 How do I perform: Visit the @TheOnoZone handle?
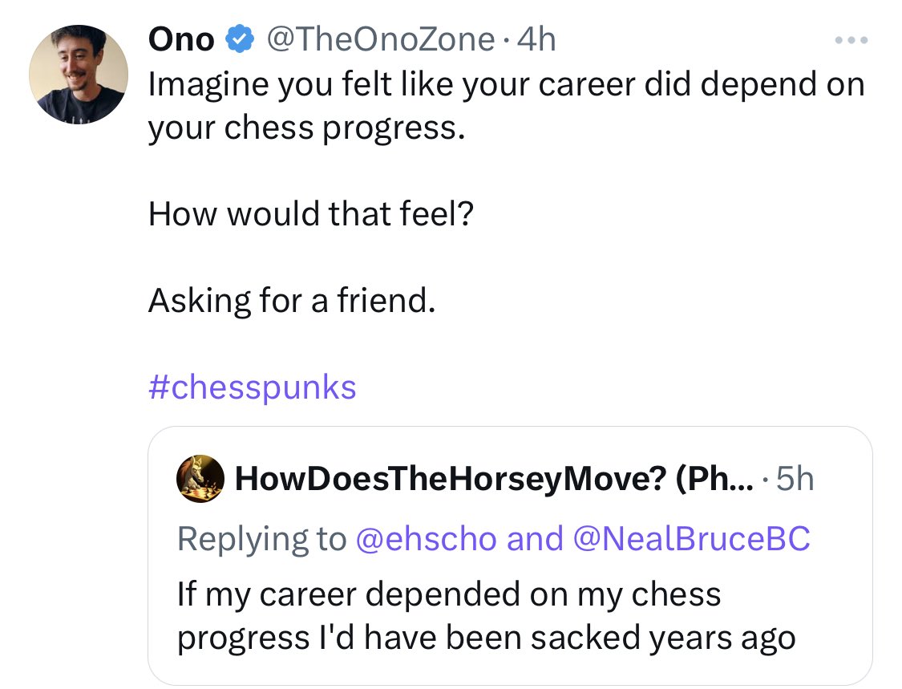click(x=380, y=39)
